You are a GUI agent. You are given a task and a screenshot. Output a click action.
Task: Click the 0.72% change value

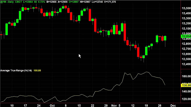[x=41, y=2]
